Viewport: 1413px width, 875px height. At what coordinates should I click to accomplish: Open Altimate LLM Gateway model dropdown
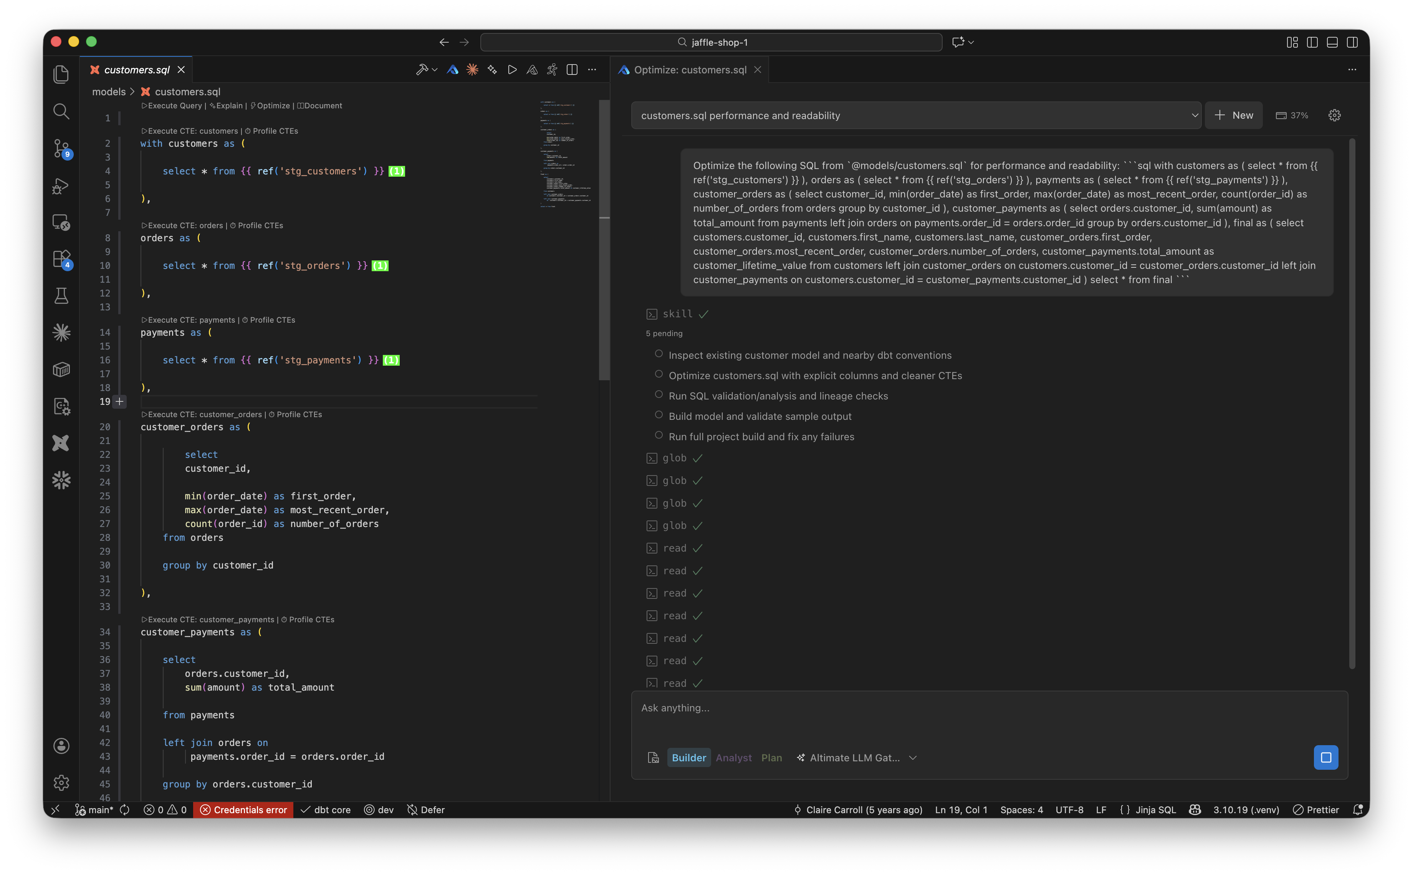pos(857,757)
